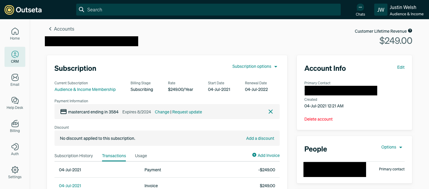Click the search magnifier icon
This screenshot has width=429, height=189.
[81, 10]
